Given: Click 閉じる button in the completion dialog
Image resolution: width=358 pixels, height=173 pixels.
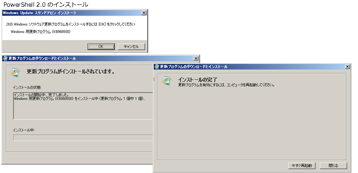Looking at the screenshot, I should (x=333, y=166).
